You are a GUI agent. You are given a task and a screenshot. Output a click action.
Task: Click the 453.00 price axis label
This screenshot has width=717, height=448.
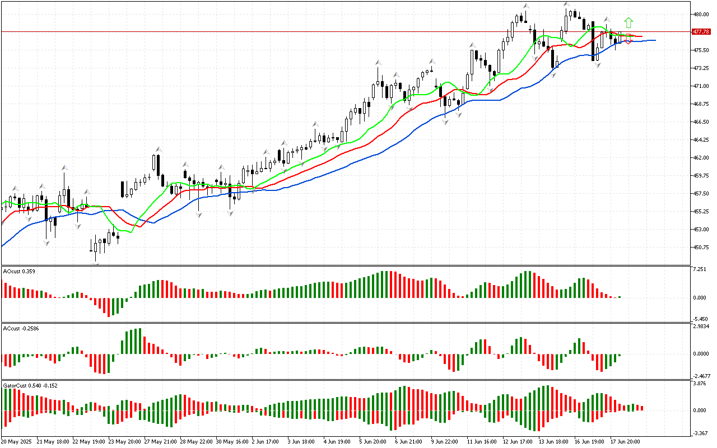(x=701, y=229)
